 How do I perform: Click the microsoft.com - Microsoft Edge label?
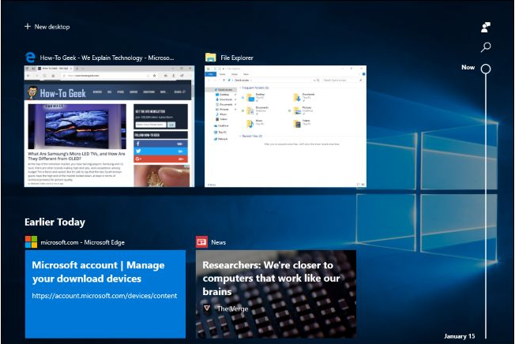pyautogui.click(x=82, y=242)
